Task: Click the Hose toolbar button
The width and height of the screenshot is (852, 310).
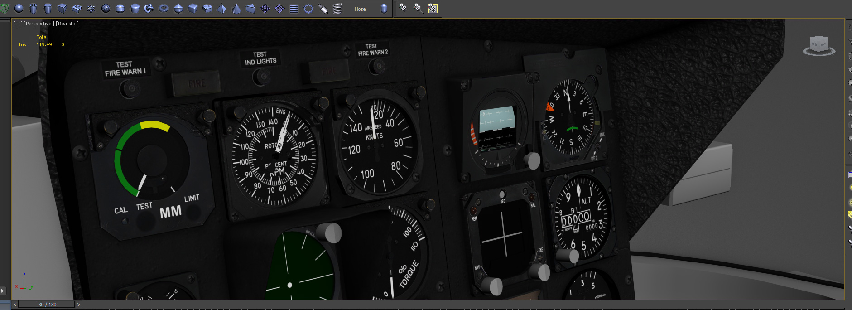Action: [x=360, y=9]
